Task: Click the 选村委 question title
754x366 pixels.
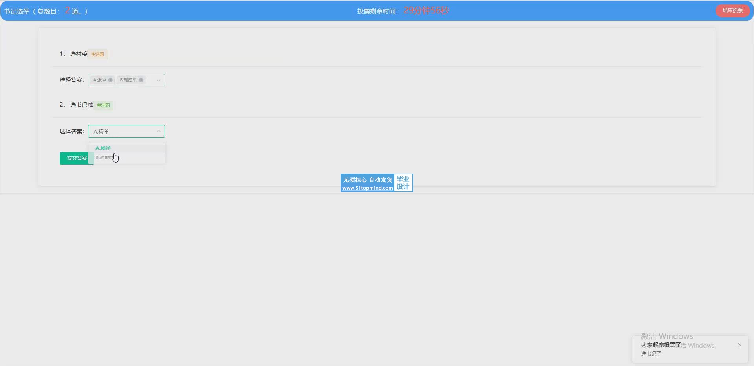Action: (79, 54)
